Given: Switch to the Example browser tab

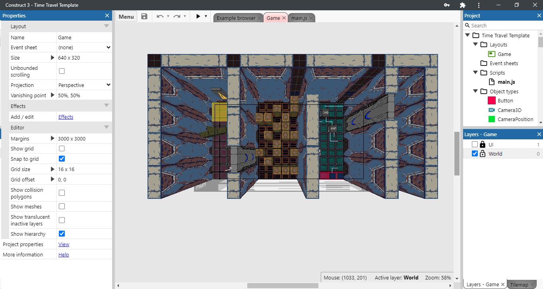Looking at the screenshot, I should coord(236,18).
